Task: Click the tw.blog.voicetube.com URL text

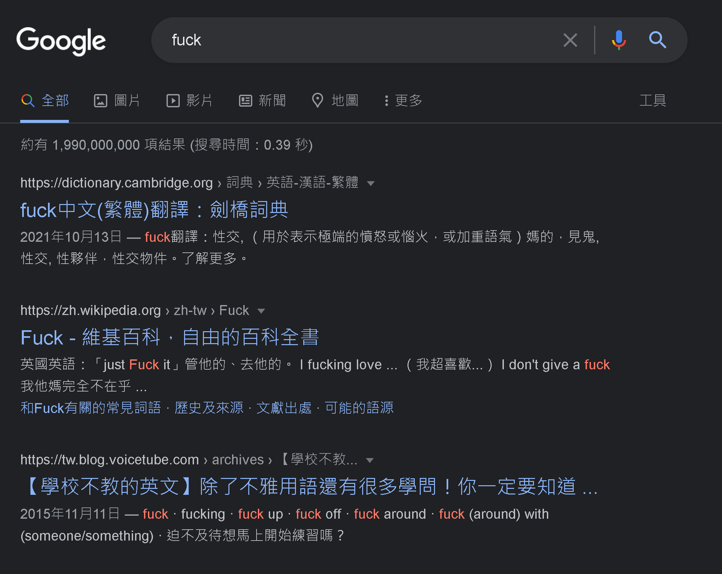Action: [110, 460]
